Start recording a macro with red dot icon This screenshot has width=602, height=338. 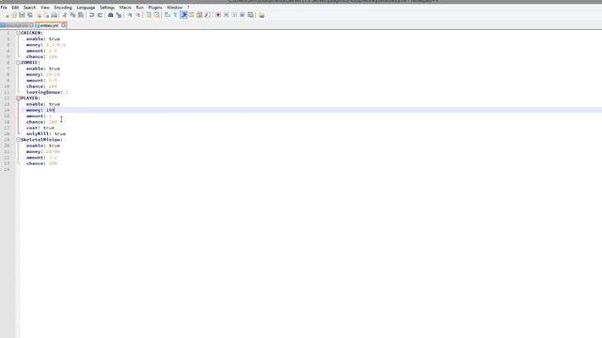[218, 15]
